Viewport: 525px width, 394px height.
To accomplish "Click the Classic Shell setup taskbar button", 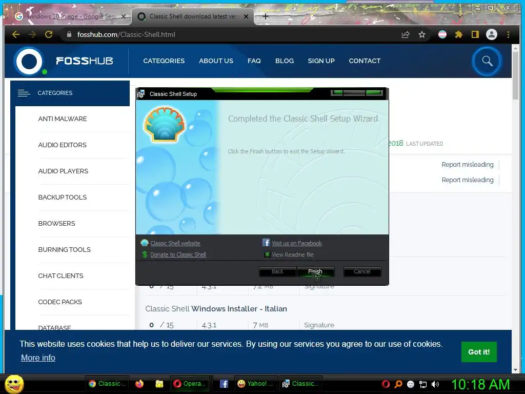I will point(300,384).
